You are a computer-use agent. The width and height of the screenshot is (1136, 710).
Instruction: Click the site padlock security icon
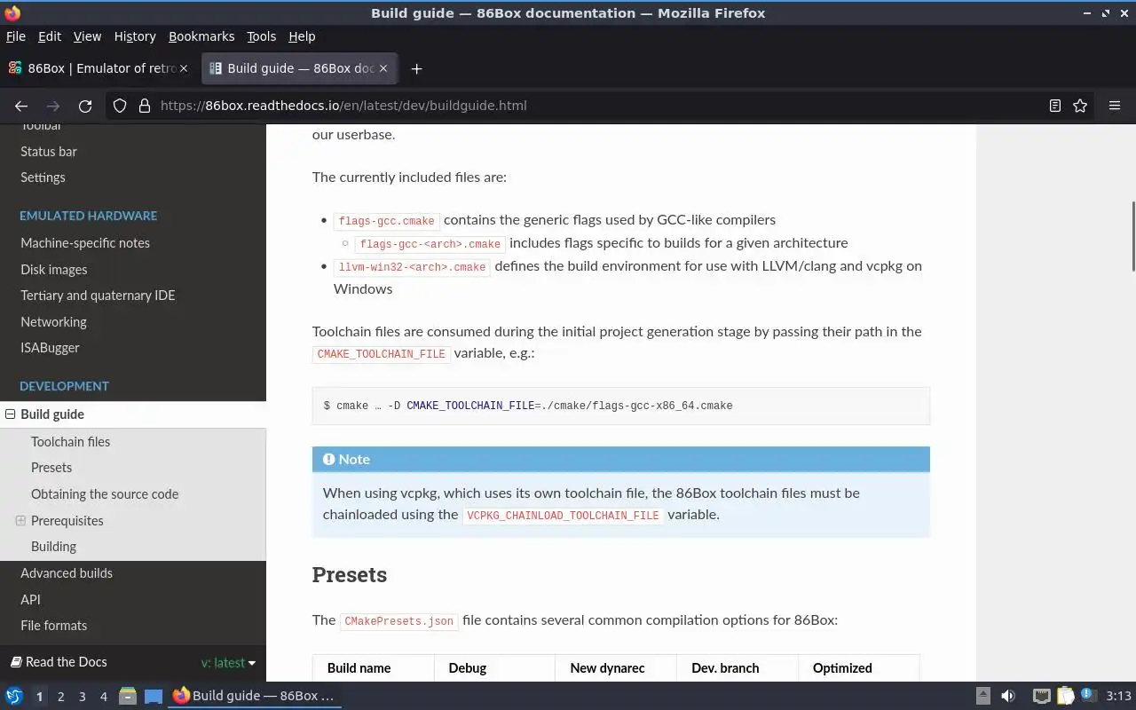(145, 106)
